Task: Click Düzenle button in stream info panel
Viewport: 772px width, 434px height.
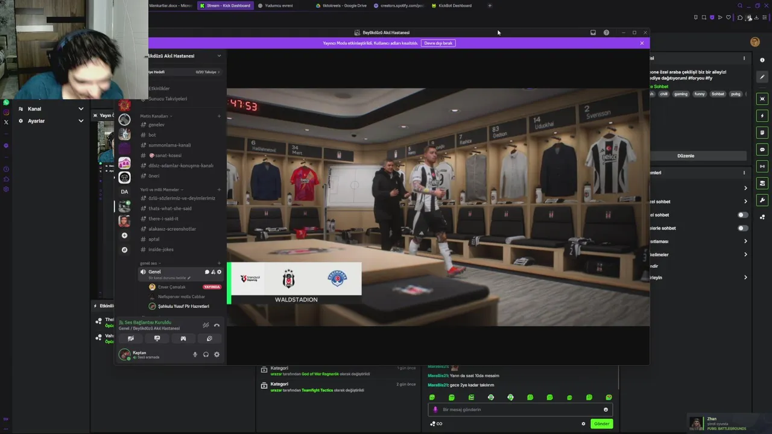Action: coord(686,156)
